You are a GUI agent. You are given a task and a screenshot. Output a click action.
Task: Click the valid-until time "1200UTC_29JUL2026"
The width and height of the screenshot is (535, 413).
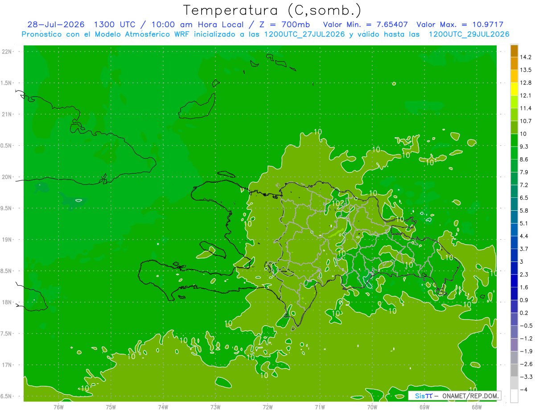469,34
